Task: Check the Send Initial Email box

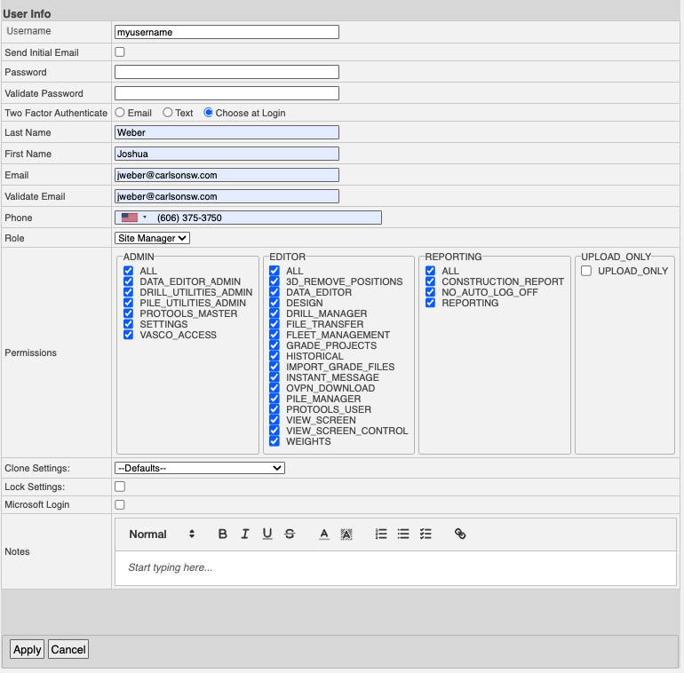Action: [120, 52]
